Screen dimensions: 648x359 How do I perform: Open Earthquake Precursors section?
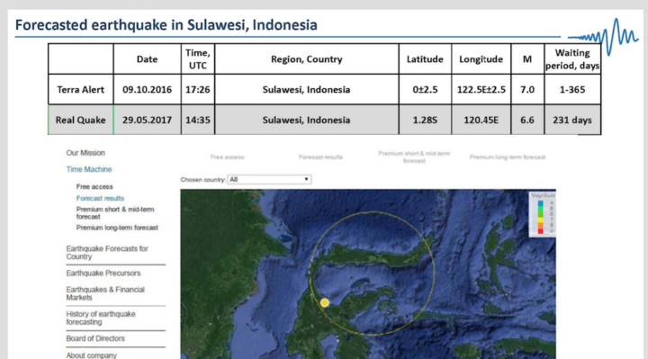103,273
